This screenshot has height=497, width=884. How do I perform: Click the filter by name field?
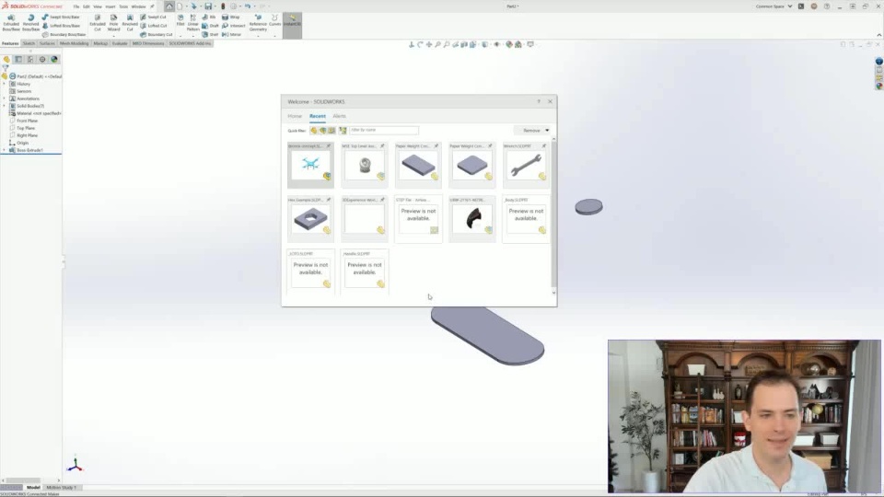[384, 130]
